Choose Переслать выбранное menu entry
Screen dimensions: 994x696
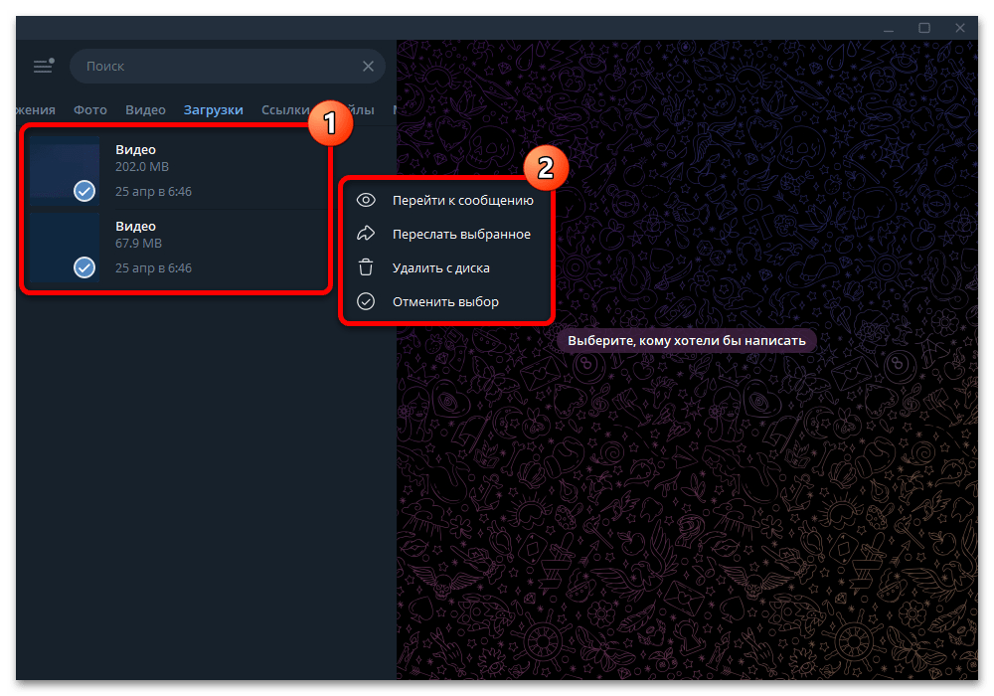tap(446, 234)
